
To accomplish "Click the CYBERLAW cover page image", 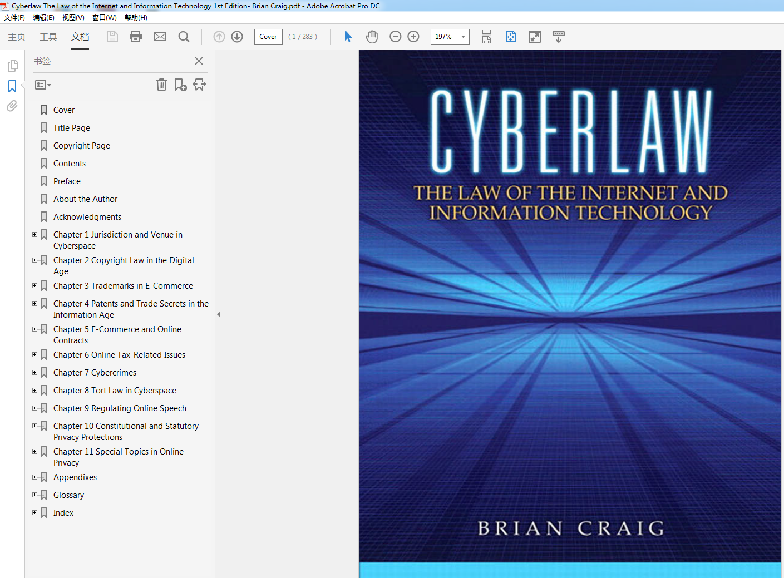I will coord(570,314).
